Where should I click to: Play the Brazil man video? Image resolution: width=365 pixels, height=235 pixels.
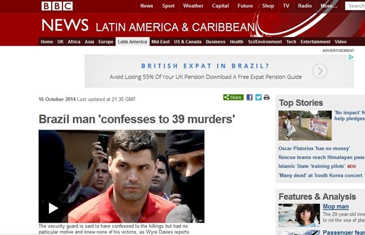point(53,208)
